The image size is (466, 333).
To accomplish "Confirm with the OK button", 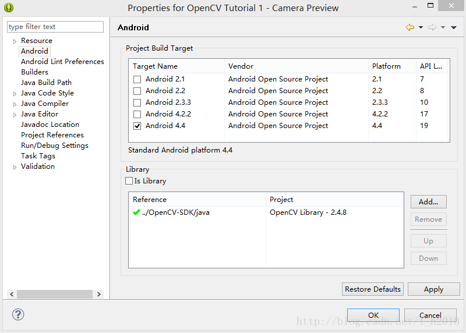I will point(373,315).
